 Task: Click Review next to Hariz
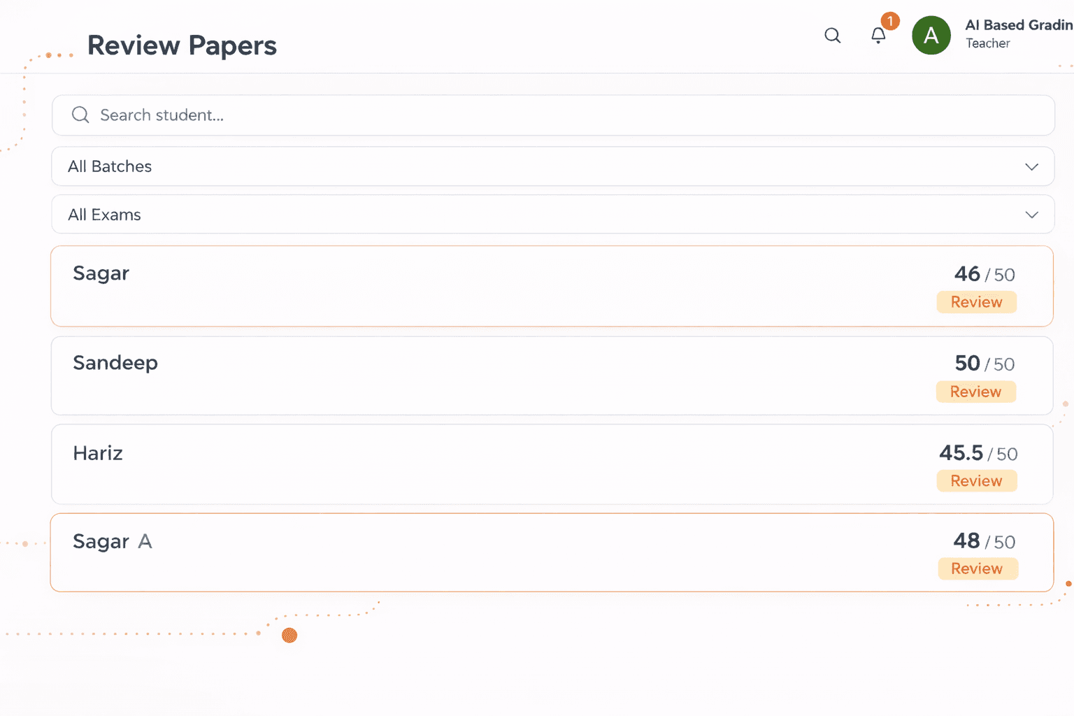tap(976, 480)
